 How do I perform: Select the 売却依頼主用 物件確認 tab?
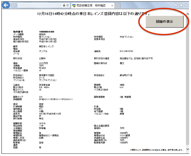[x=93, y=5]
